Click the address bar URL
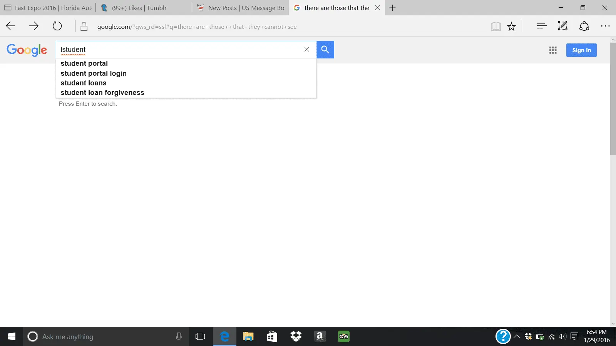Image resolution: width=616 pixels, height=346 pixels. tap(197, 27)
